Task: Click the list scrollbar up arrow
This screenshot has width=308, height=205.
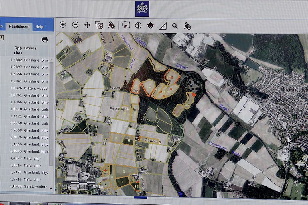Action: tap(51, 60)
